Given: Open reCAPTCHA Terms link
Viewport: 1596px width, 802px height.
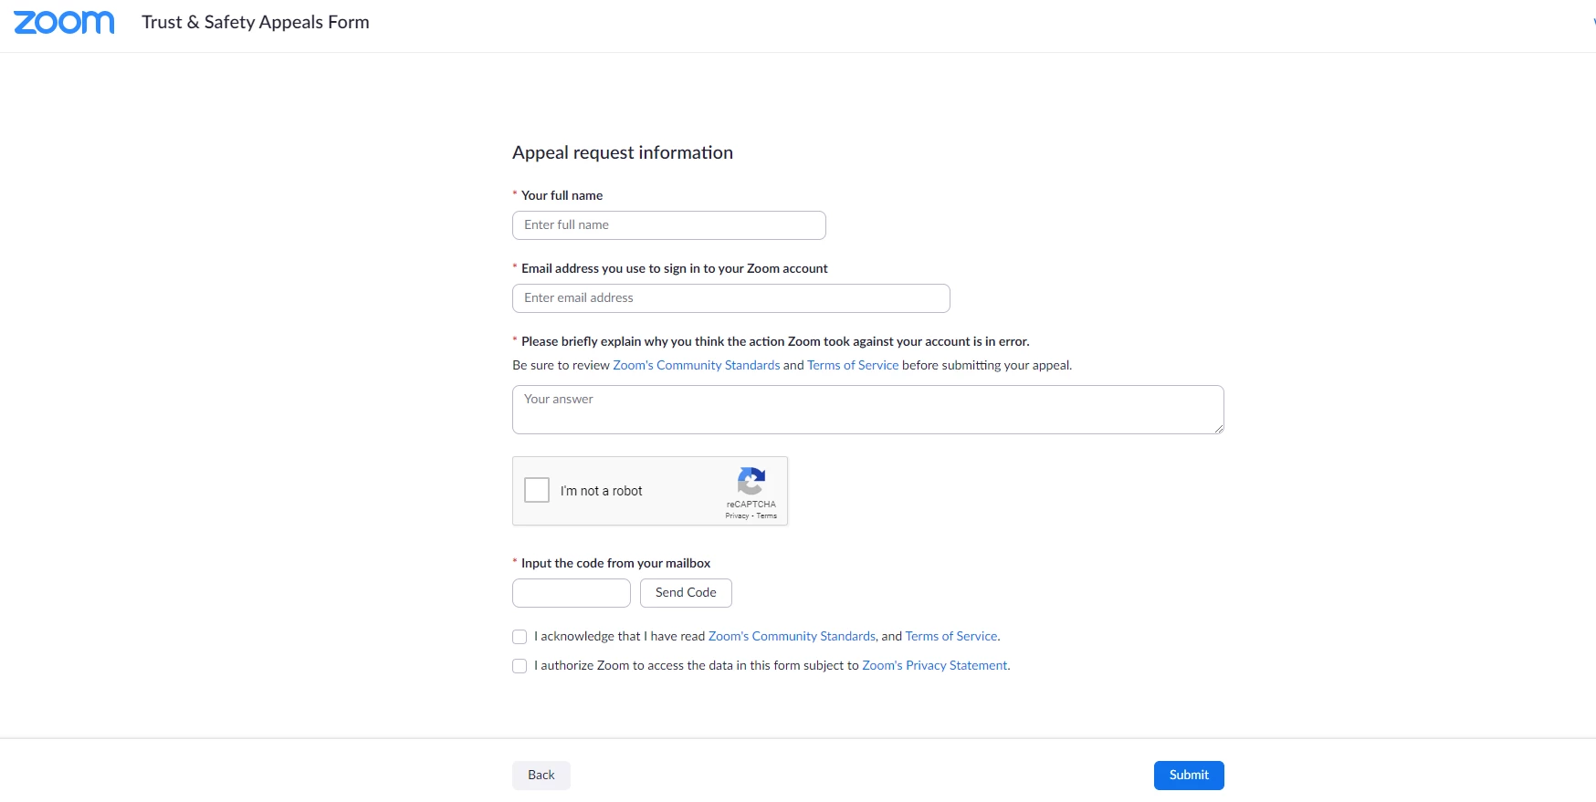Looking at the screenshot, I should pyautogui.click(x=767, y=516).
